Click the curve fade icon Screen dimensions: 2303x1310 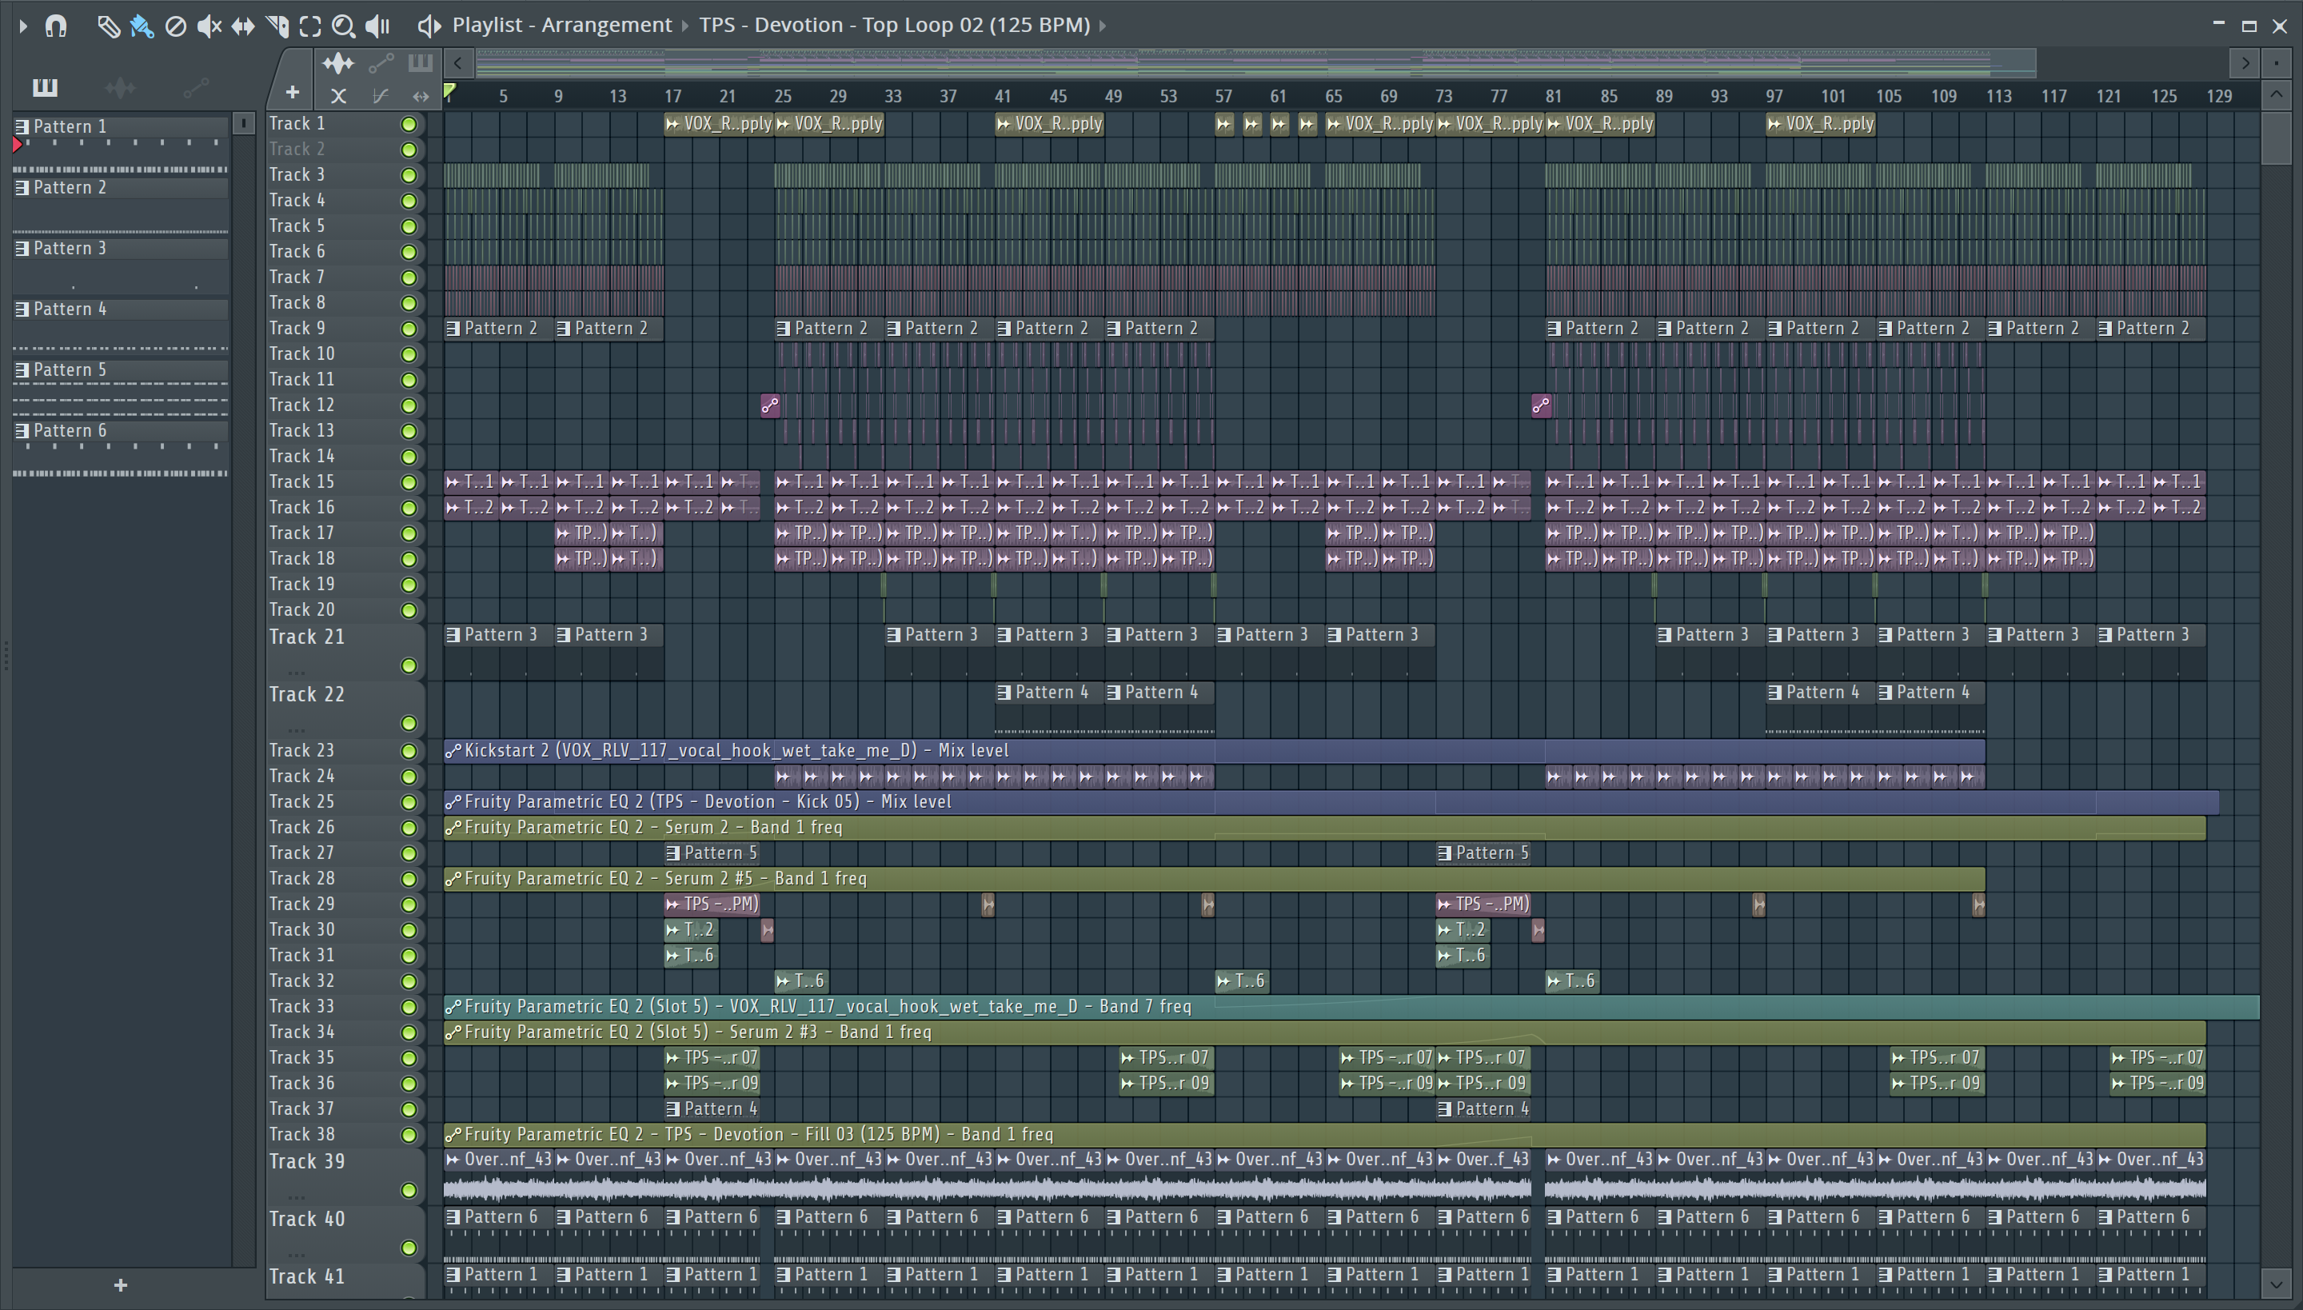click(x=380, y=95)
